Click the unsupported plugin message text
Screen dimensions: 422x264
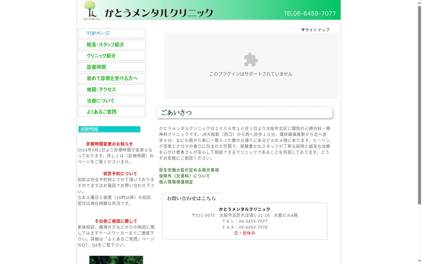point(251,74)
